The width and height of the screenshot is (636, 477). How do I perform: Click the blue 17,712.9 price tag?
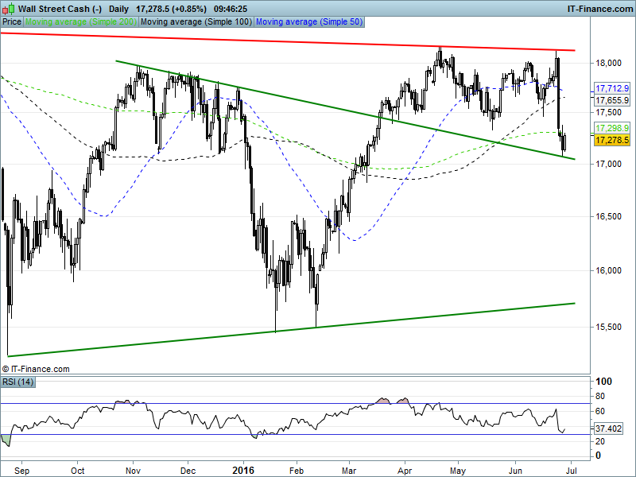pyautogui.click(x=612, y=88)
